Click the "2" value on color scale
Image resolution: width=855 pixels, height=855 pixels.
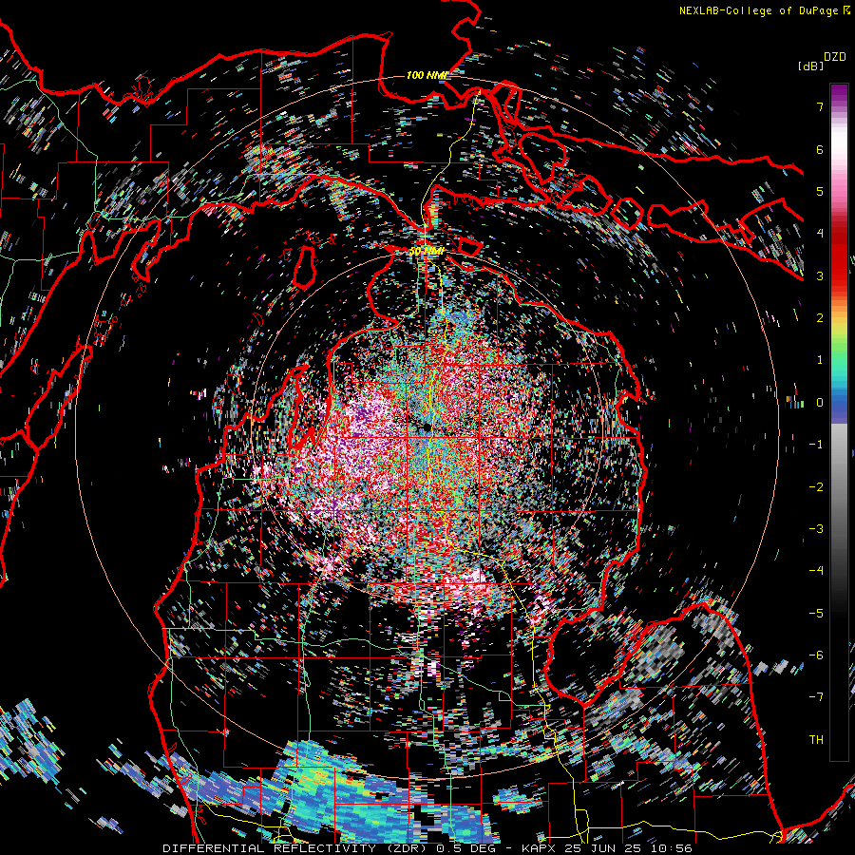point(820,318)
